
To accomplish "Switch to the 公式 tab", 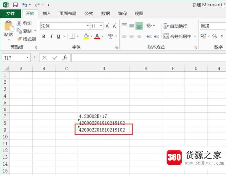I will pos(89,14).
